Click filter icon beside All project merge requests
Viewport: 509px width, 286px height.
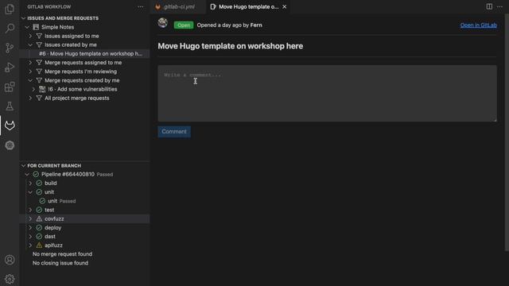39,98
